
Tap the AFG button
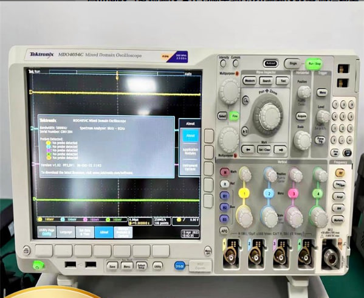(x=224, y=231)
